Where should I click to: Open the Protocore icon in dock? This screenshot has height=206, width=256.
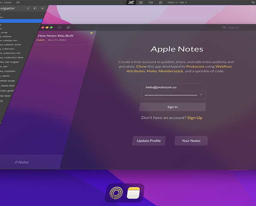[x=116, y=193]
